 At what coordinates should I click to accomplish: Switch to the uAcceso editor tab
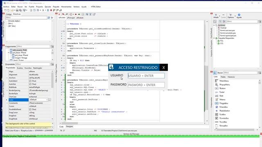point(62,18)
